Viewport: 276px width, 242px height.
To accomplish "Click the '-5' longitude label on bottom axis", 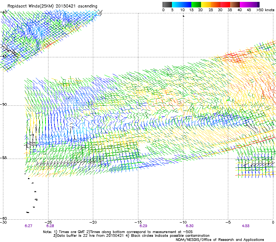I will click(x=228, y=222).
